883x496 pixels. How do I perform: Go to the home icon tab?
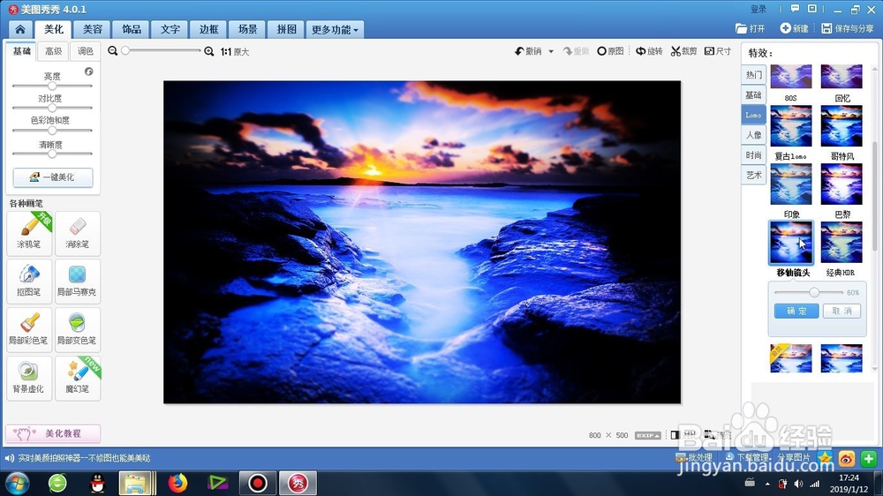pos(20,29)
